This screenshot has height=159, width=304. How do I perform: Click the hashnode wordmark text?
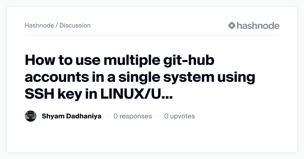pos(258,25)
